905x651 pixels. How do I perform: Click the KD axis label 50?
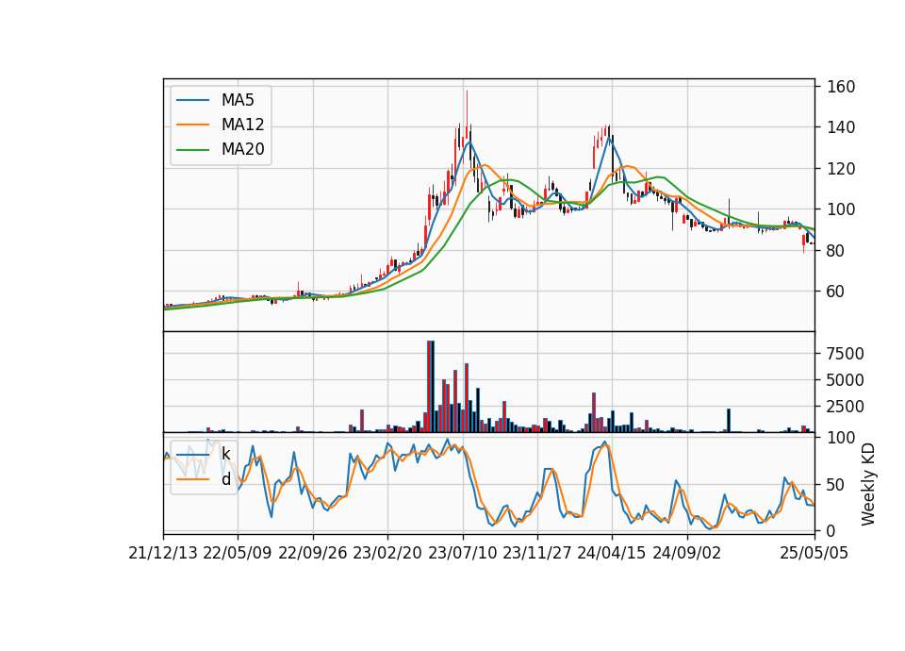tap(836, 485)
